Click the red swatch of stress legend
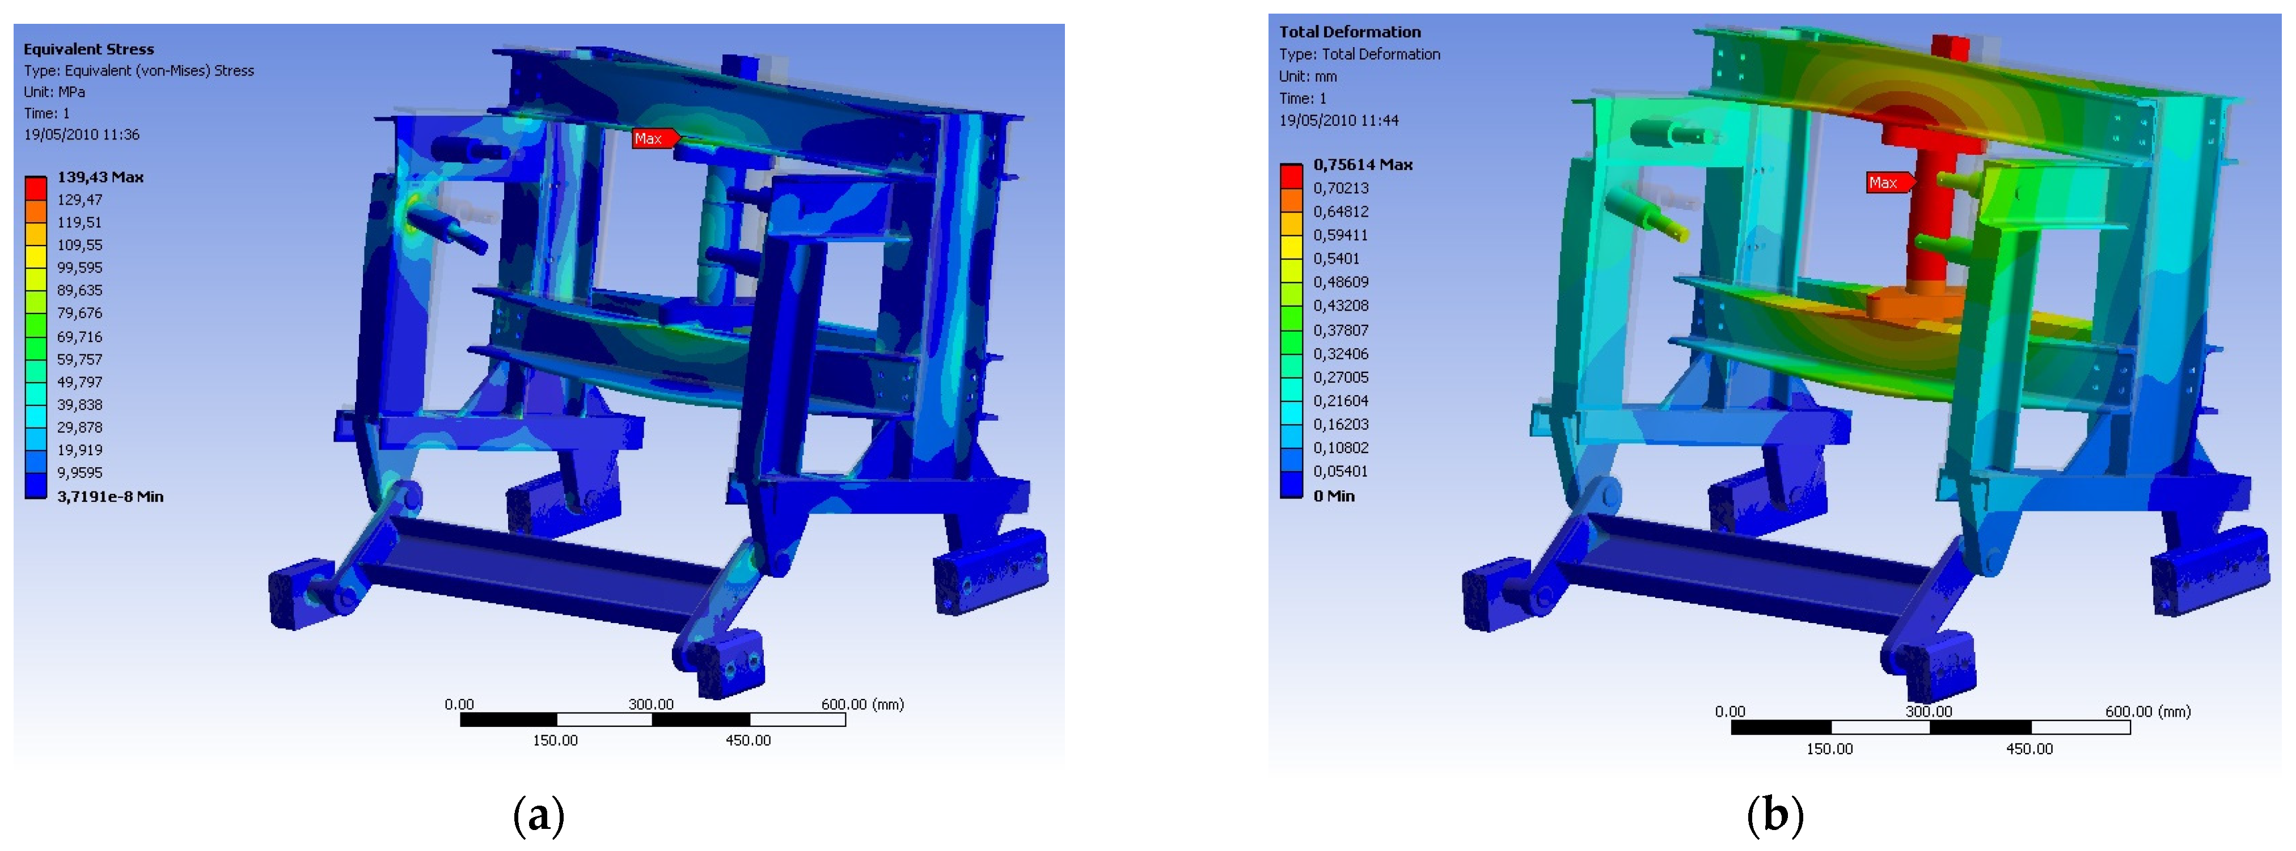The height and width of the screenshot is (851, 2296). coord(36,188)
